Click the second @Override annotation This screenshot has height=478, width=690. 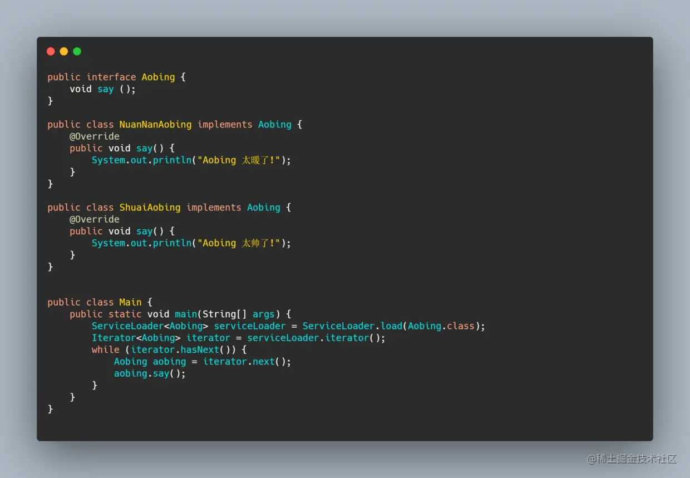[x=95, y=219]
